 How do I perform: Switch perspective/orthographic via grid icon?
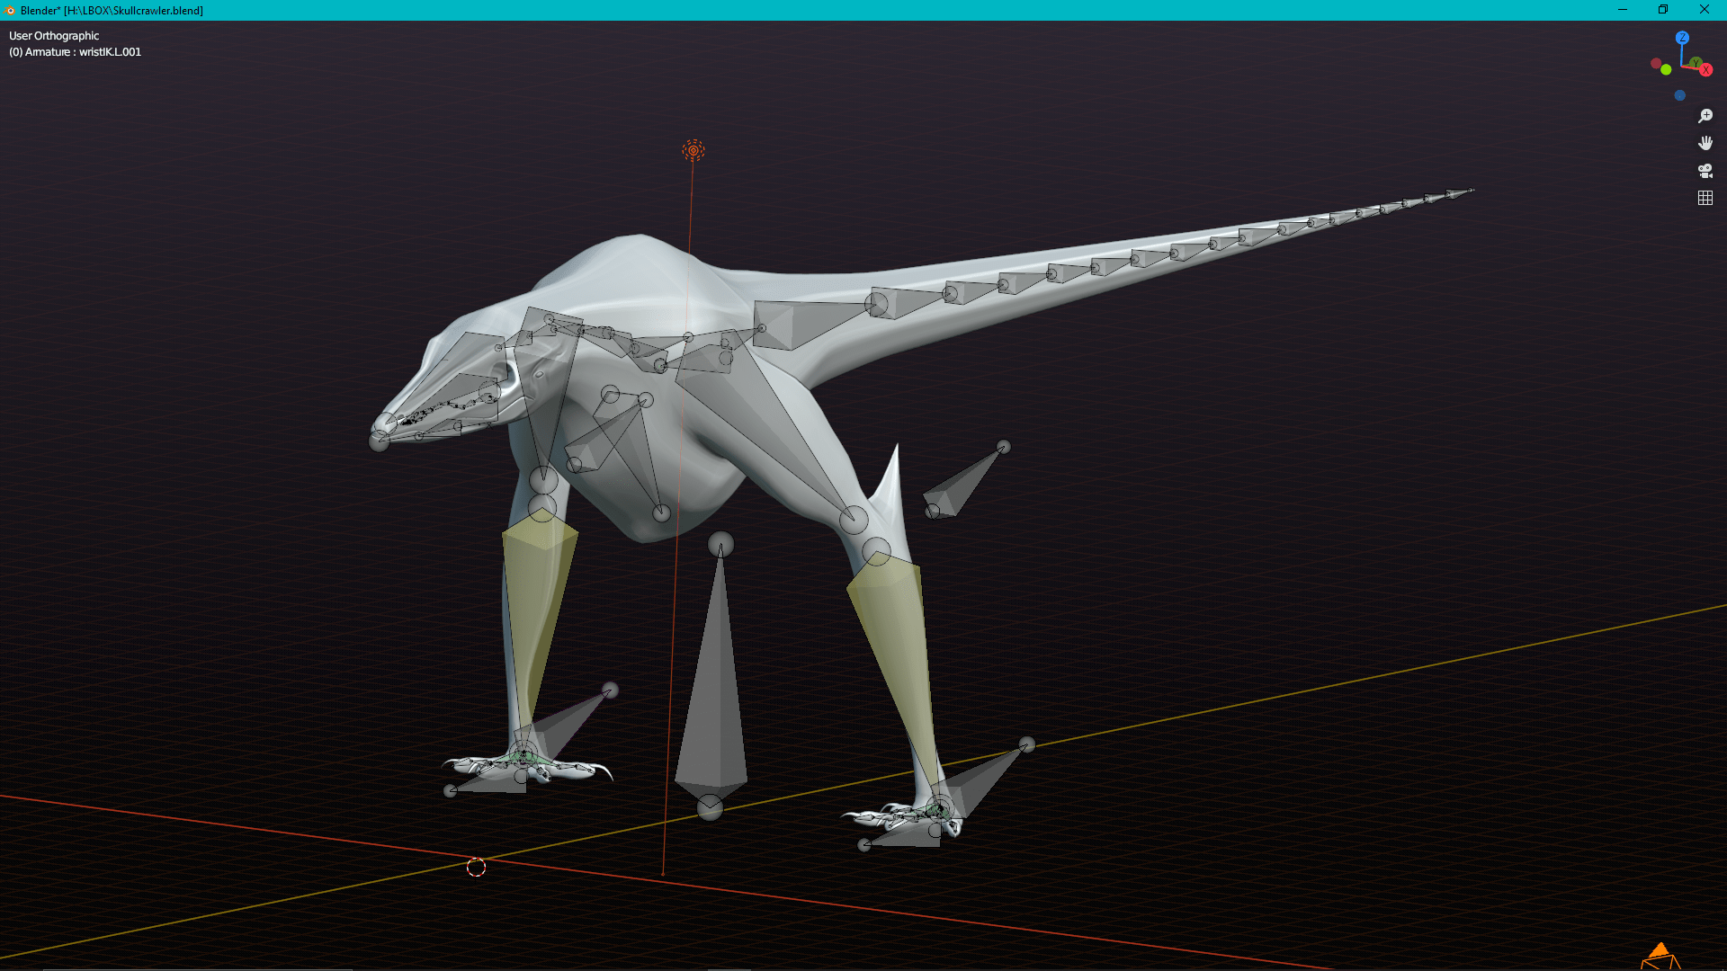coord(1705,198)
